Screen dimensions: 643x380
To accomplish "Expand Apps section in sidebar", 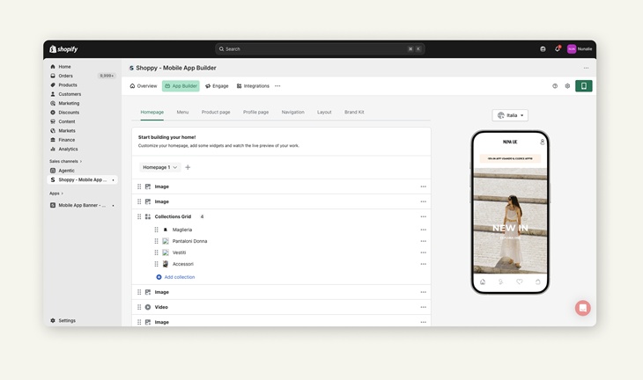I will (56, 194).
